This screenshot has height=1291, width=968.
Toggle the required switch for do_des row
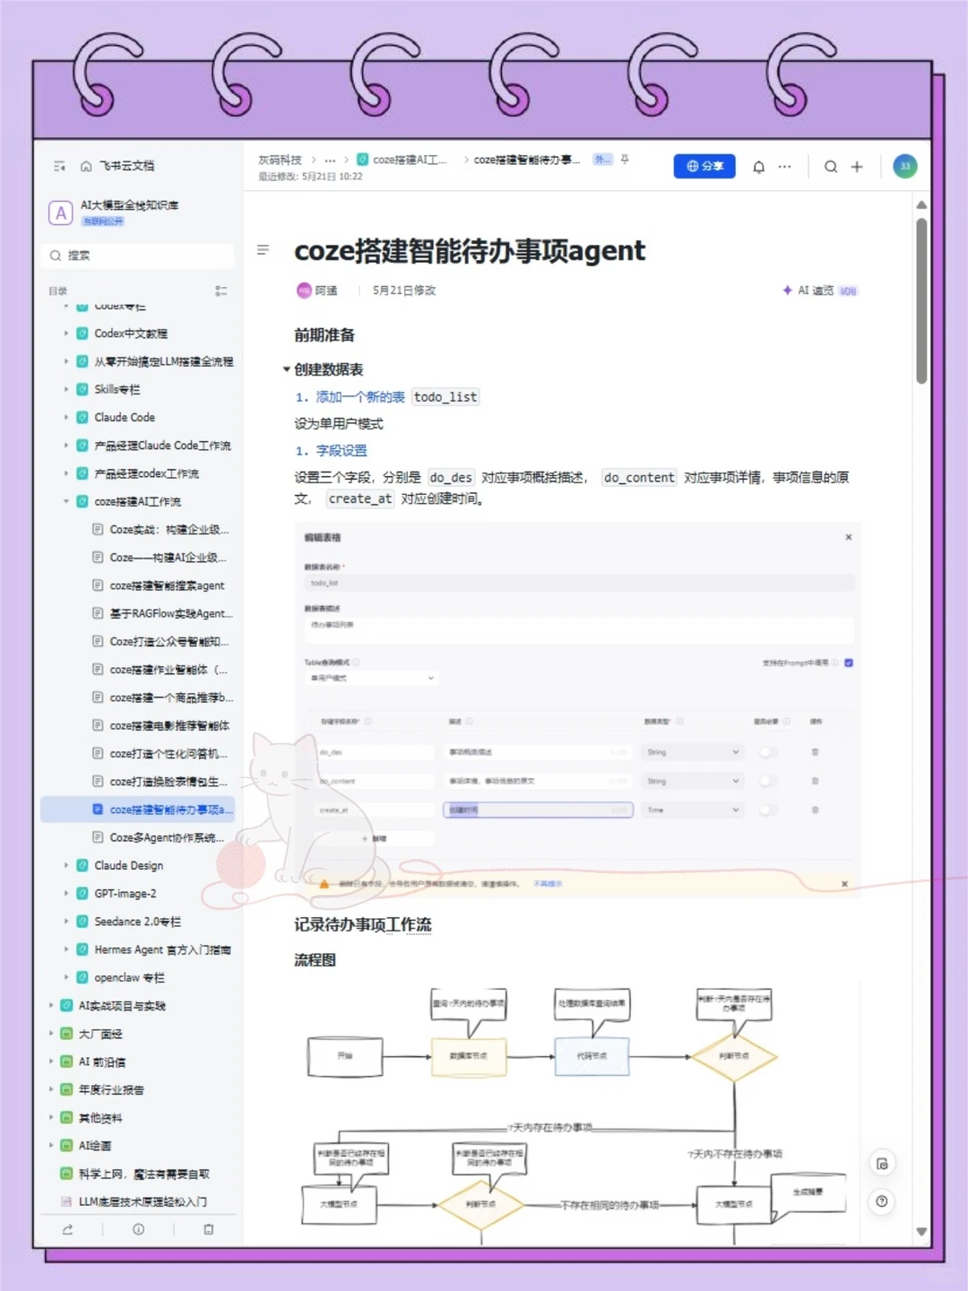(x=767, y=752)
